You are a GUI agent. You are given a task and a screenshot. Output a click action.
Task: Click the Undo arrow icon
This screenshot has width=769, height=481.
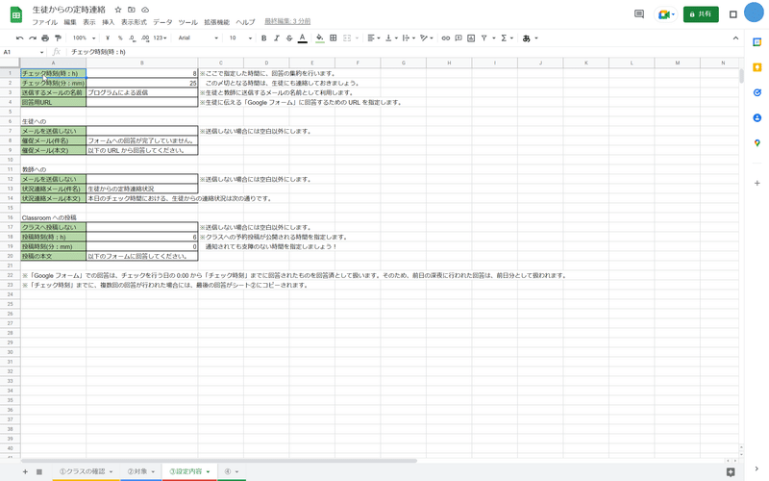point(19,38)
